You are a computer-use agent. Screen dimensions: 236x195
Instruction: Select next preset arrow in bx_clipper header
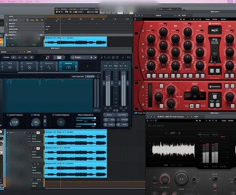coord(154,116)
